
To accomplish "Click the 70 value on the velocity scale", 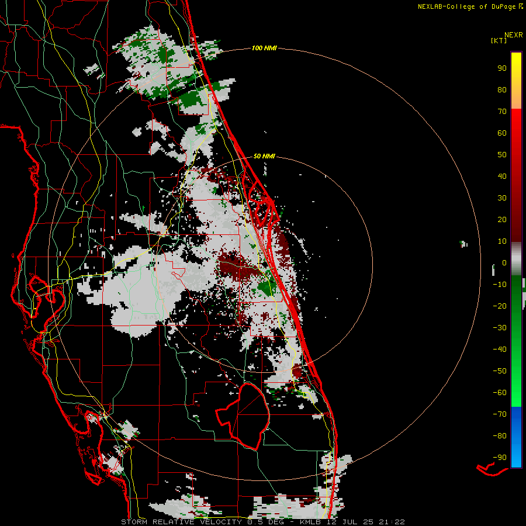I will [502, 112].
